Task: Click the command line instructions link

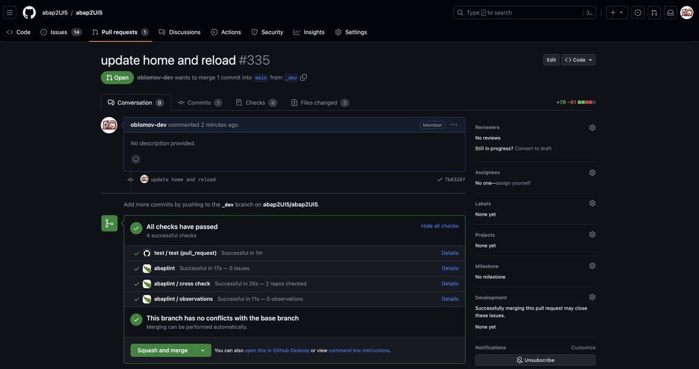Action: coord(359,350)
